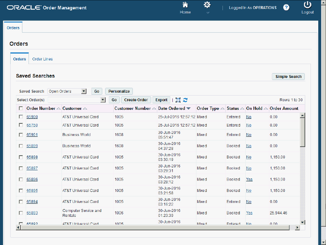Screen dimensions: 326x245
Task: Select checkbox for order 65893
Action: pyautogui.click(x=21, y=213)
